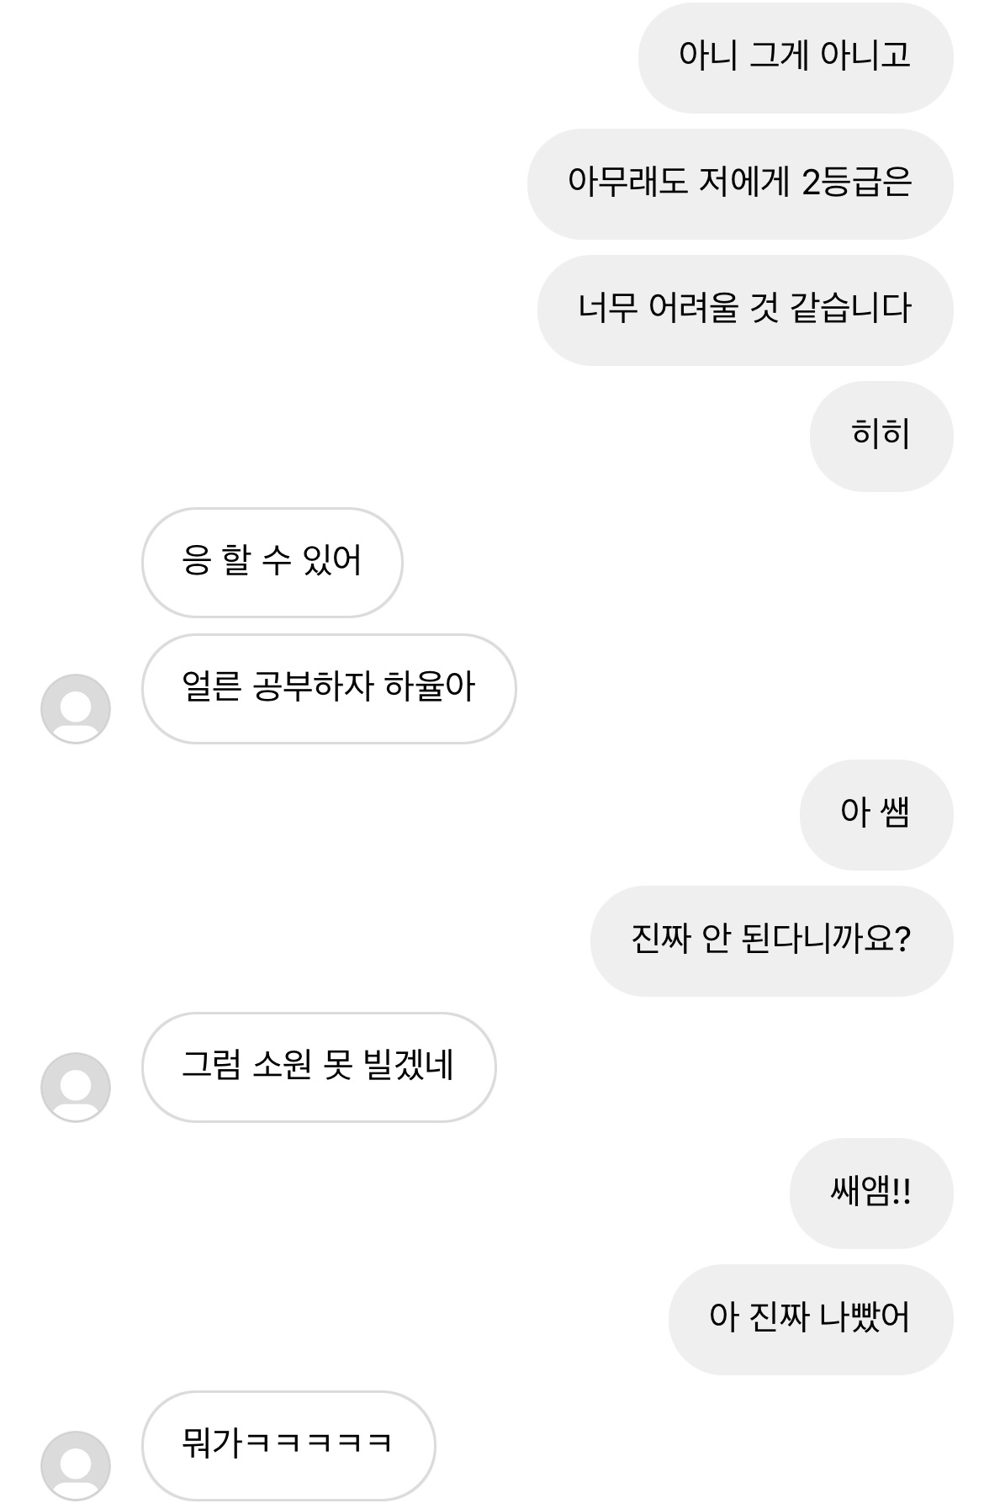Click the "진짜 안 된다니까요?" message
This screenshot has width=984, height=1509.
coord(771,940)
